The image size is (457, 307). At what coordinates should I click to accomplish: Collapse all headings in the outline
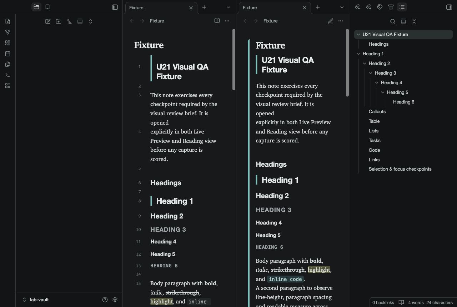click(x=414, y=21)
